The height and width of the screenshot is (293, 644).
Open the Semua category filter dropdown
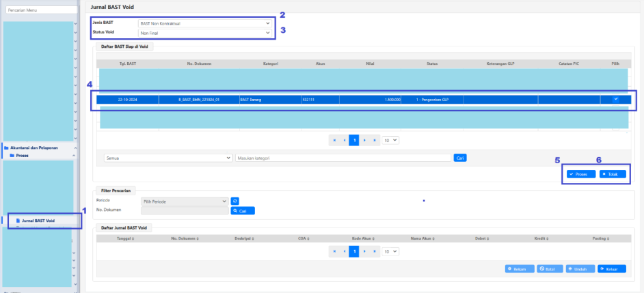click(167, 158)
